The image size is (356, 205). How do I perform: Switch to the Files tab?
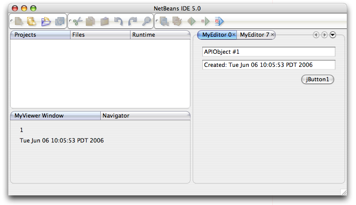(x=100, y=35)
